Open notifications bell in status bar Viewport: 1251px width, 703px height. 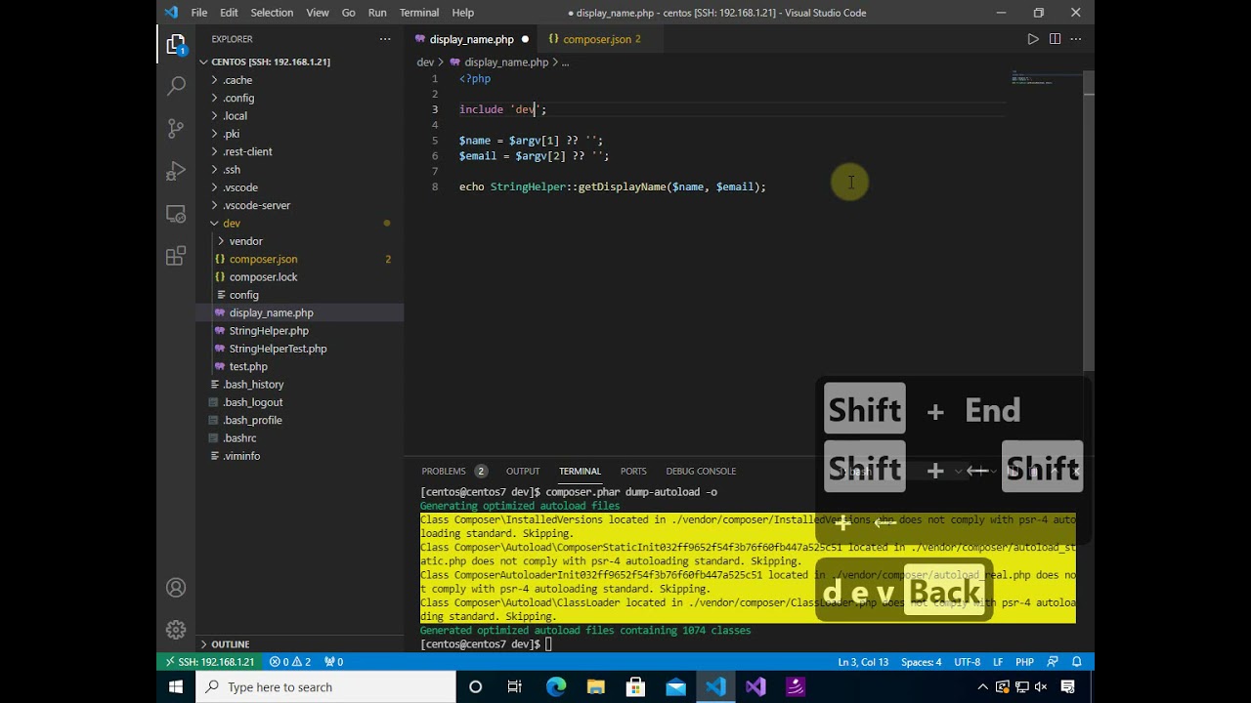coord(1076,661)
